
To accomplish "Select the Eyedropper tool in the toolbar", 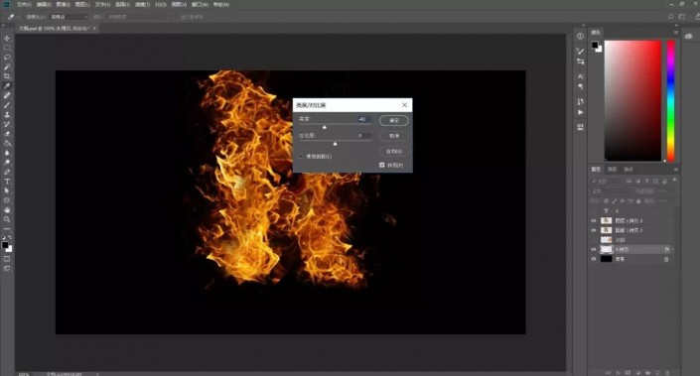I will (x=7, y=86).
